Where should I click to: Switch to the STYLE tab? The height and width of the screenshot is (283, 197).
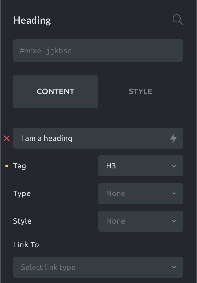click(141, 91)
